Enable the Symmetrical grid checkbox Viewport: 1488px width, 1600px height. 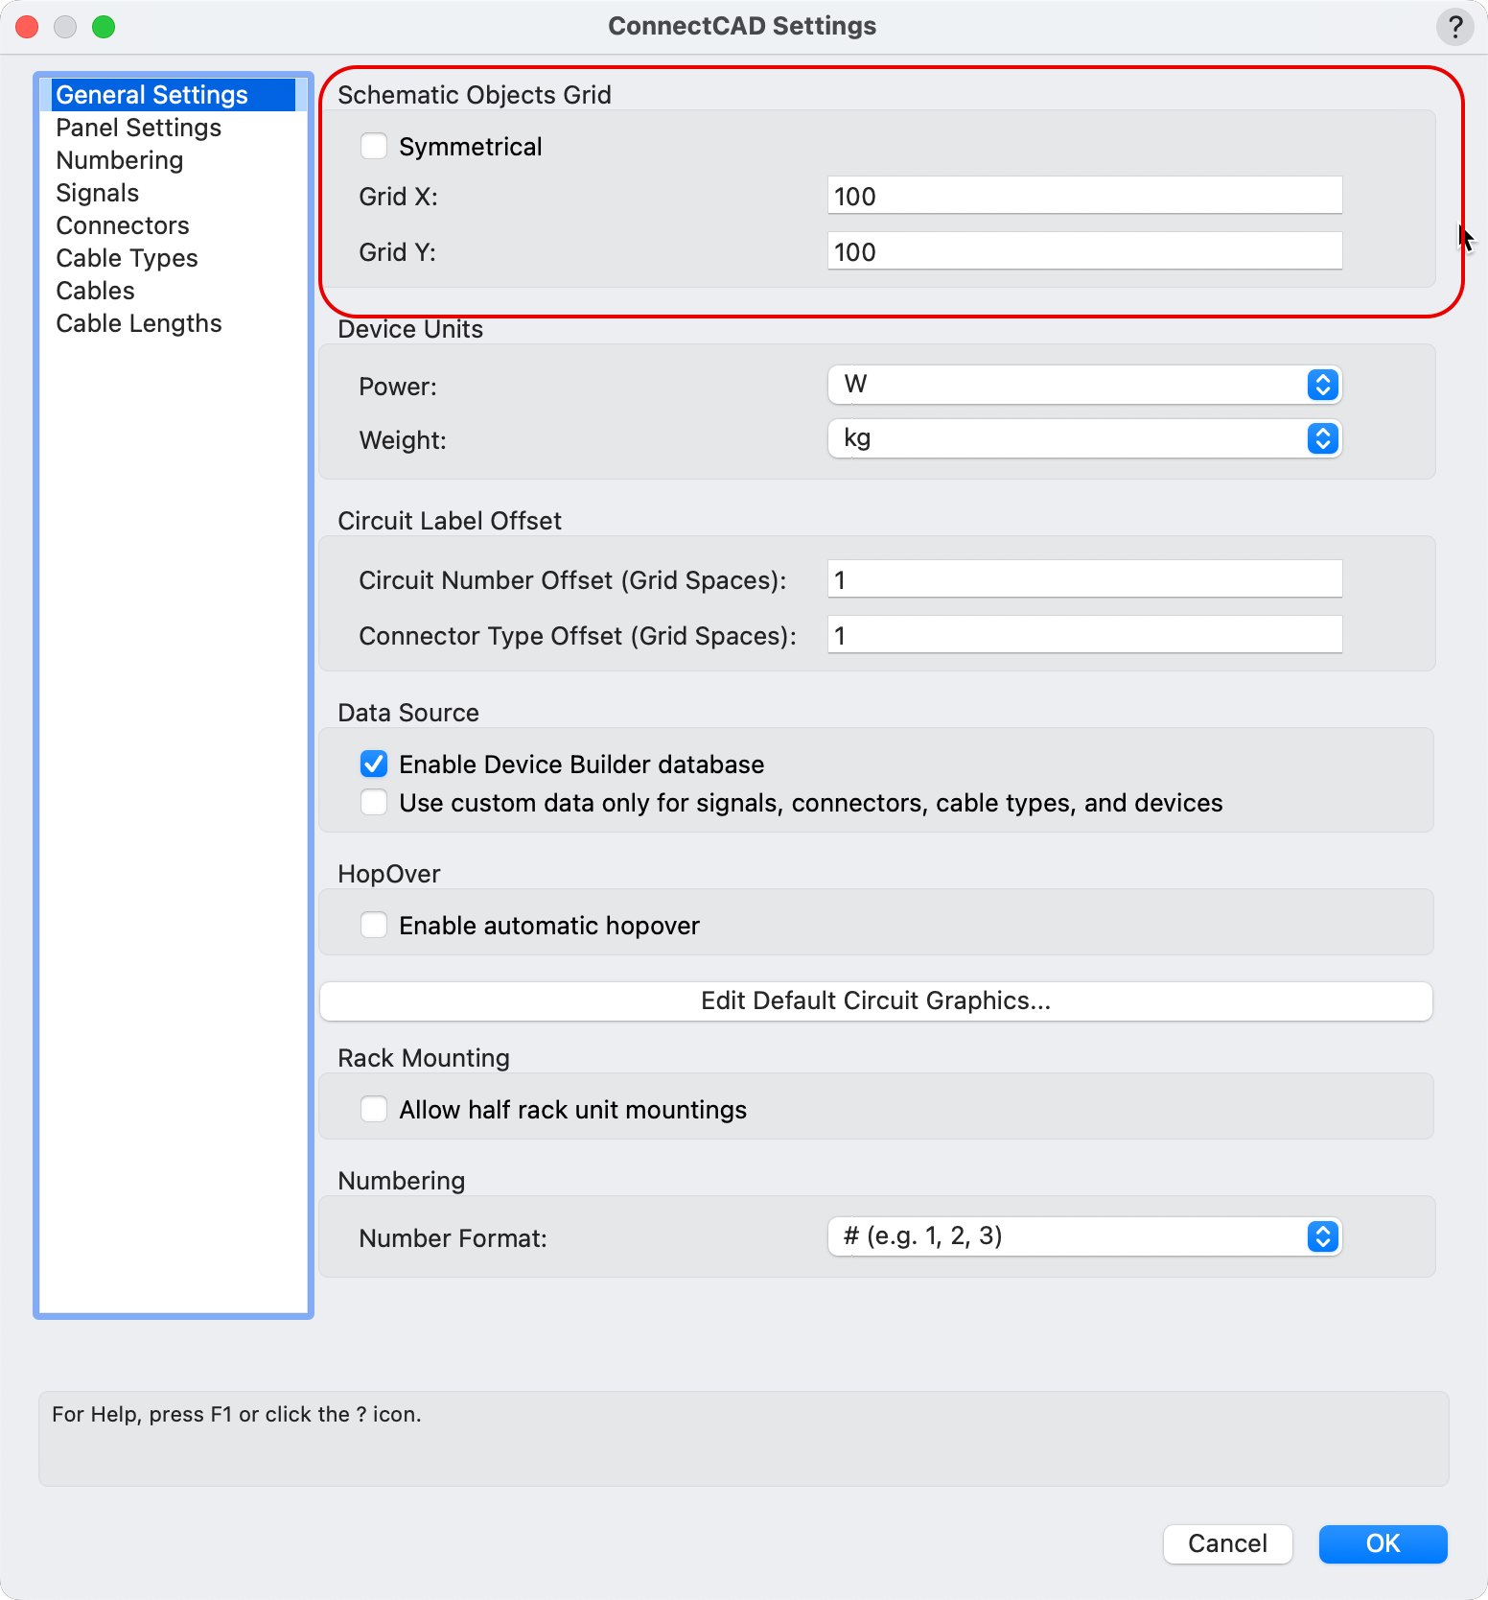(x=374, y=147)
